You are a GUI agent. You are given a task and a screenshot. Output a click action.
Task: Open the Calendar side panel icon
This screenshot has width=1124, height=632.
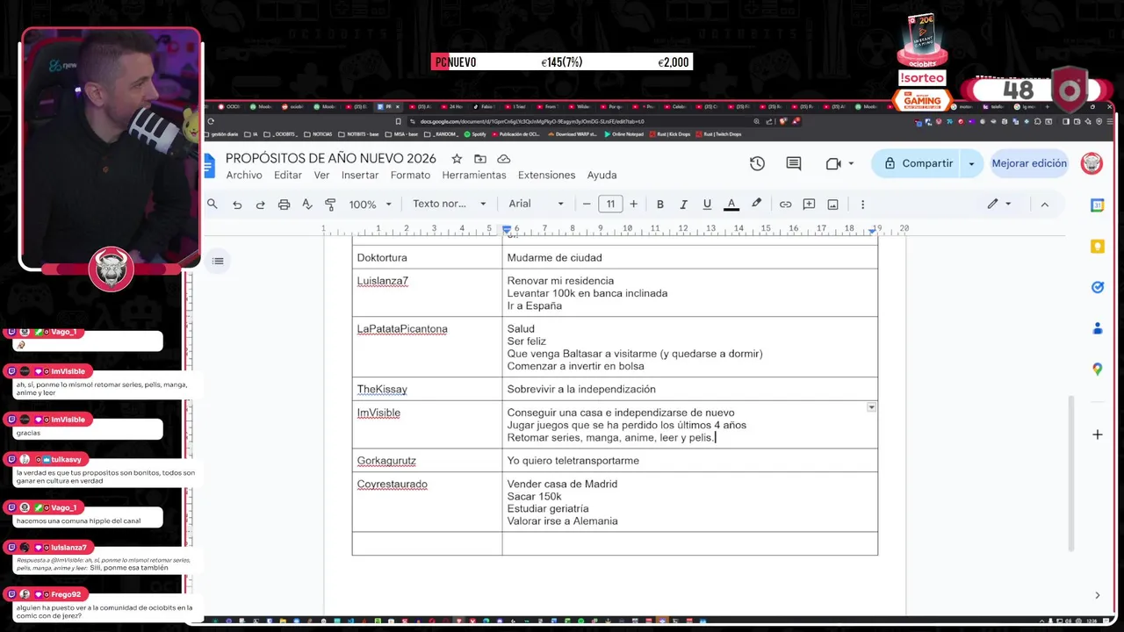tap(1097, 205)
